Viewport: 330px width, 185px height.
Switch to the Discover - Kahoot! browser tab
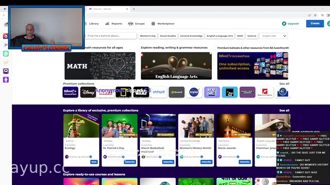tap(108, 9)
